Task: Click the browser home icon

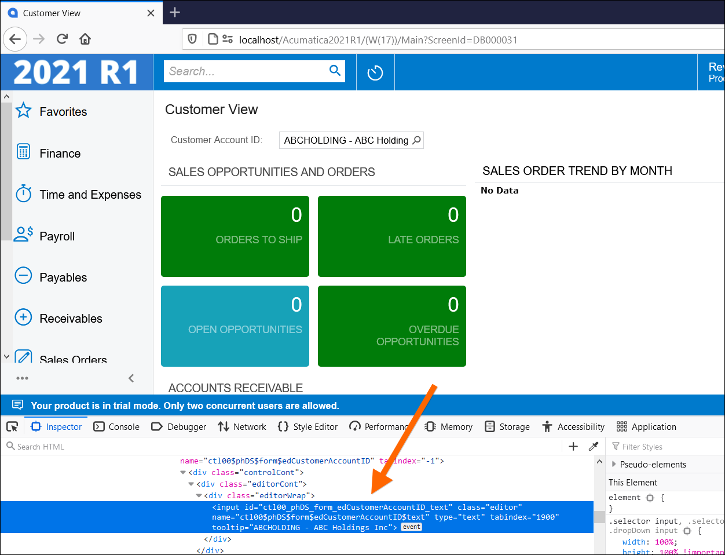Action: [85, 39]
